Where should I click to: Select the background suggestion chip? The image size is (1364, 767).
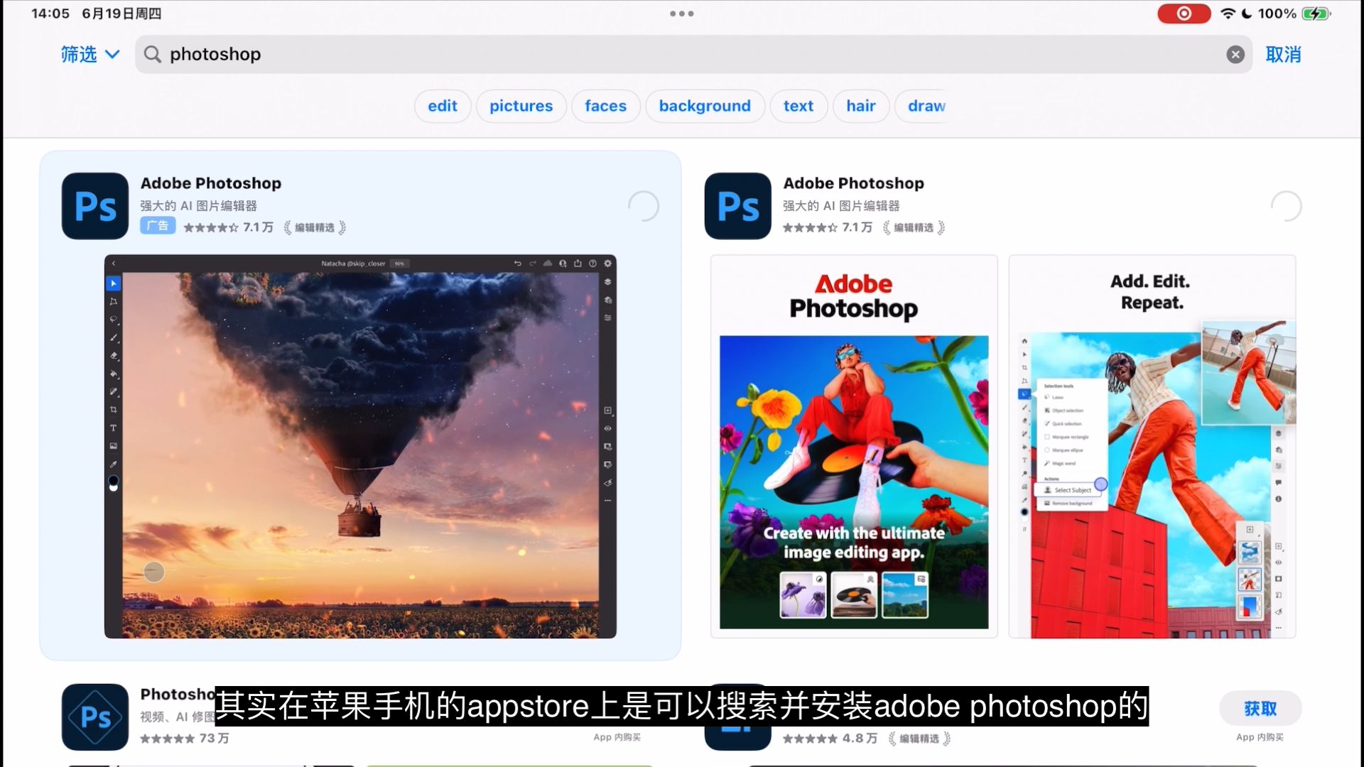(x=704, y=106)
